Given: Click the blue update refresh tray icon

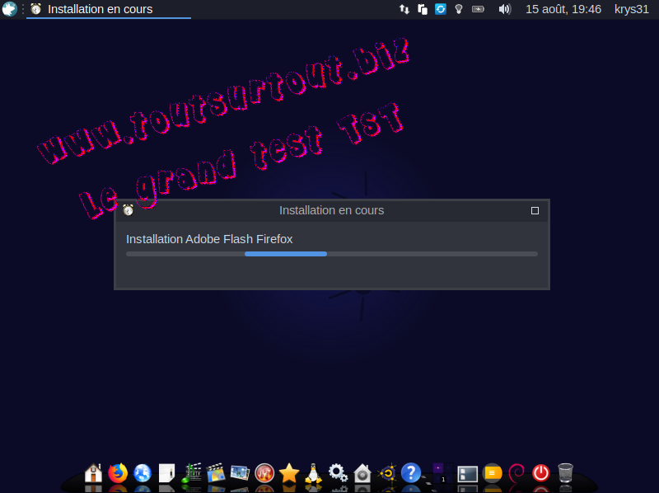Looking at the screenshot, I should [x=441, y=9].
